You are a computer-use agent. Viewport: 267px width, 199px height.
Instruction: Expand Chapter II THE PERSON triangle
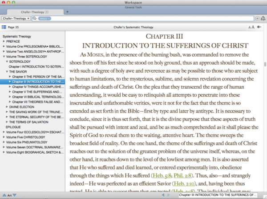pyautogui.click(x=10, y=77)
